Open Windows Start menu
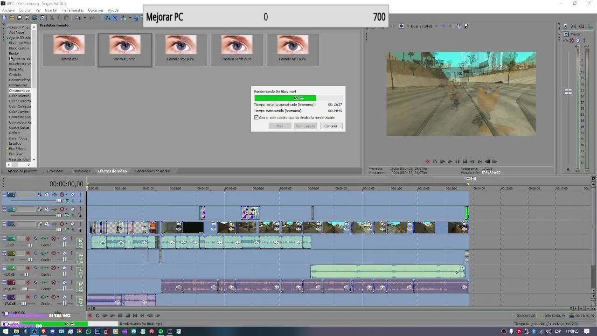 [x=6, y=331]
